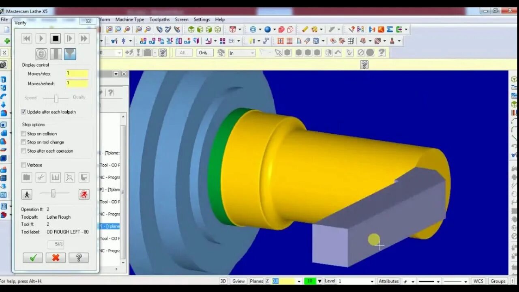
Task: Set slow simulation speed with walking man icon
Action: (x=27, y=194)
